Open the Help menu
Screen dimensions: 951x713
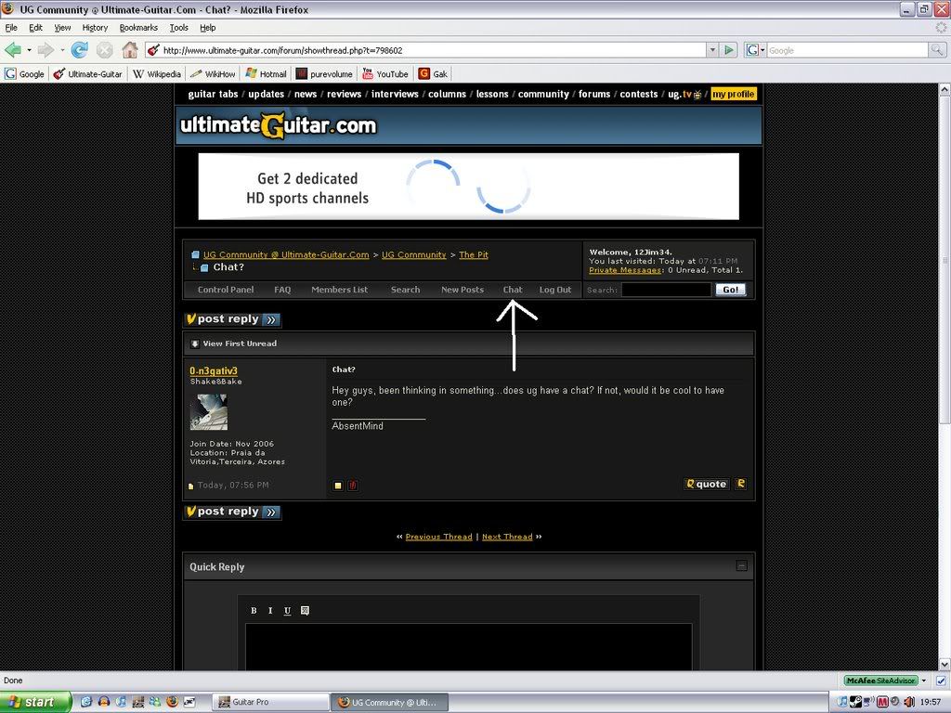point(207,27)
